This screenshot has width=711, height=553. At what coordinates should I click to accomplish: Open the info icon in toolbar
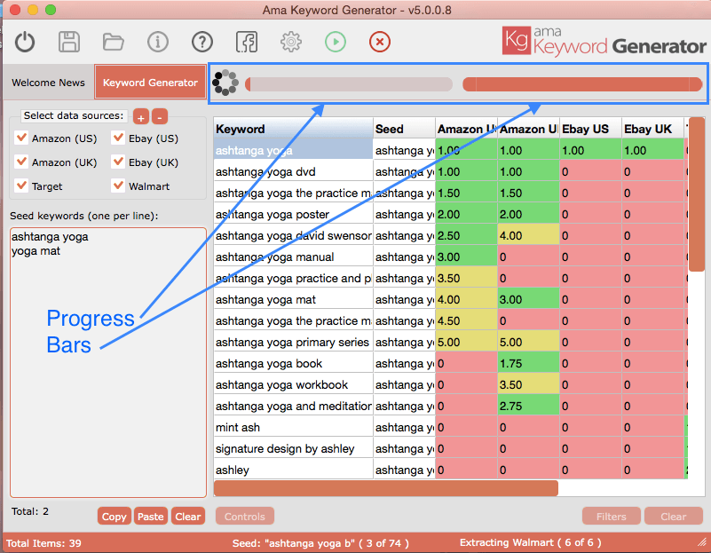158,42
